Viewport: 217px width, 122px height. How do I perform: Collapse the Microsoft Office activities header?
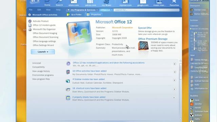29,15
